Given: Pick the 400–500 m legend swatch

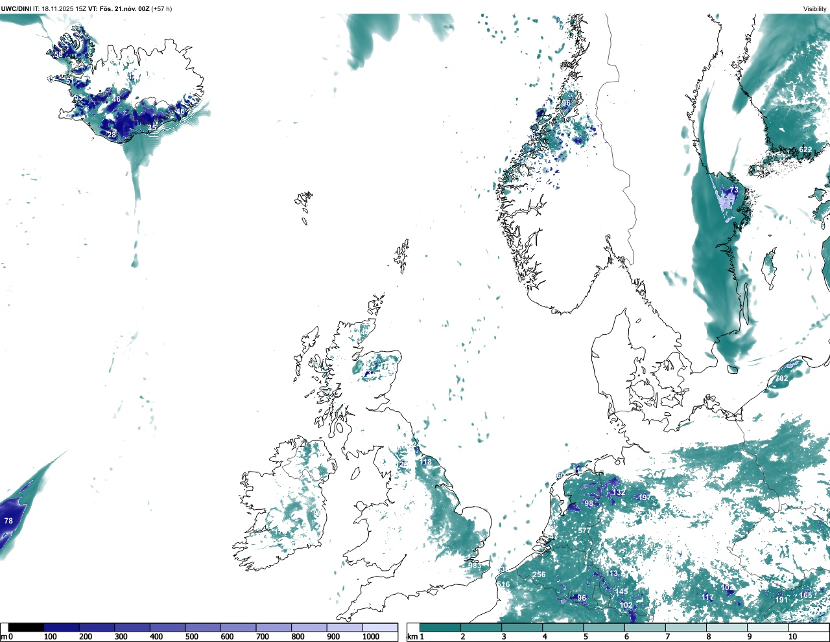Looking at the screenshot, I should point(167,627).
